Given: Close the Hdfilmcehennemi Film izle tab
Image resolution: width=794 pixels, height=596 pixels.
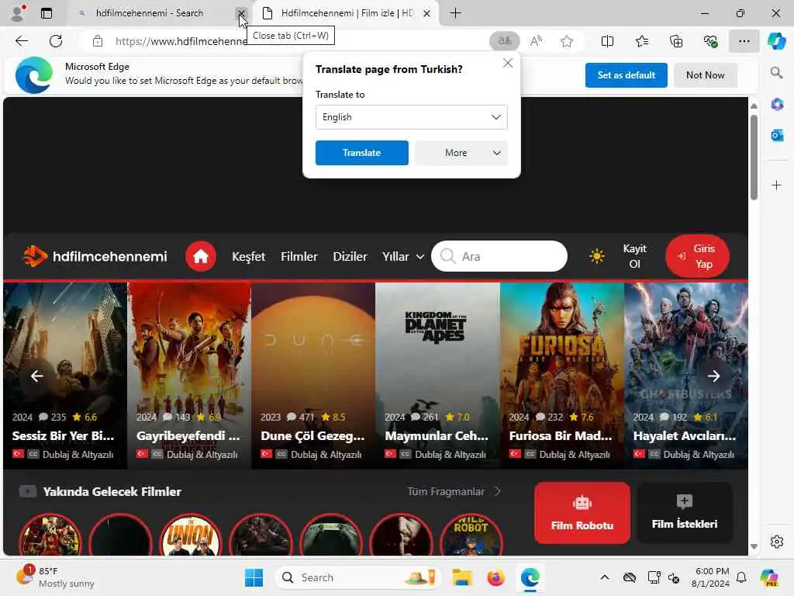Looking at the screenshot, I should pos(426,13).
